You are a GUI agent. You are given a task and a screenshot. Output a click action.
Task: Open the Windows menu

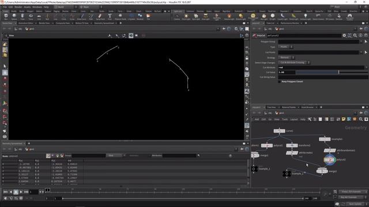(x=37, y=7)
